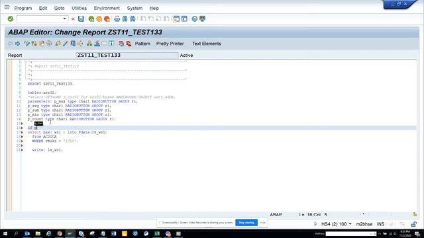Click the Display Navigation Window icon

(97, 44)
